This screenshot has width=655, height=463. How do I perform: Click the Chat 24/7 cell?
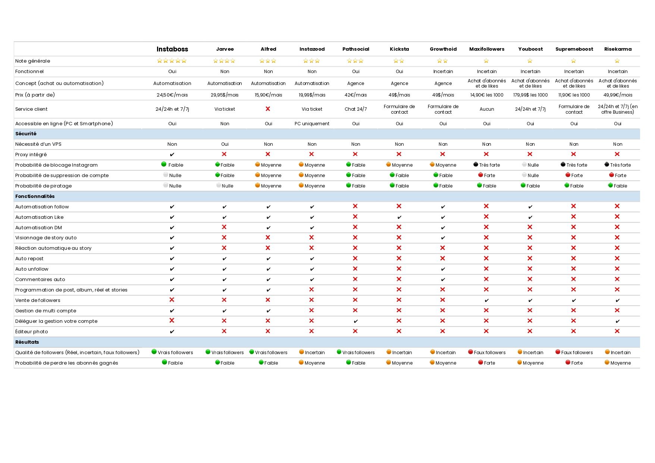point(356,109)
